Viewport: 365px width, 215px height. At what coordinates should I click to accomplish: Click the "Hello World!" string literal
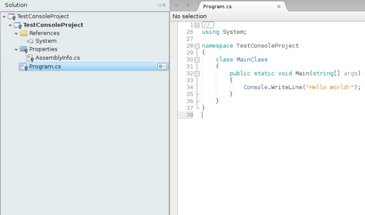[329, 87]
